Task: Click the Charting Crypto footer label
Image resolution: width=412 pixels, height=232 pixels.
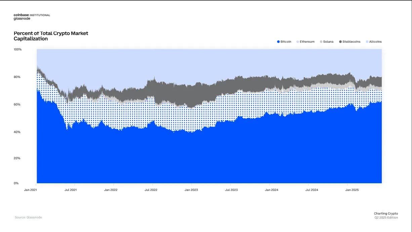Action: pos(386,214)
